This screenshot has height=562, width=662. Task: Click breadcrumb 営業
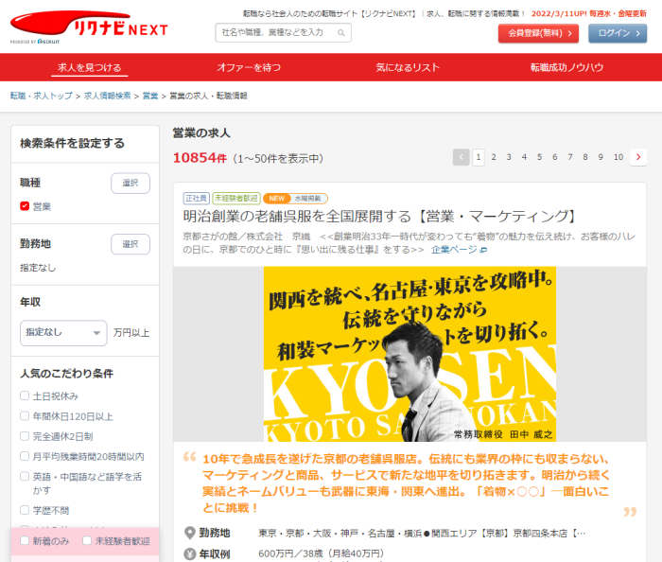coord(150,96)
